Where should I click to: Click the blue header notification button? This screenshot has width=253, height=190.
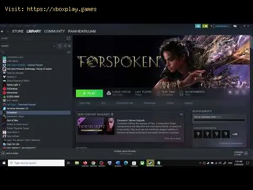(x=198, y=26)
